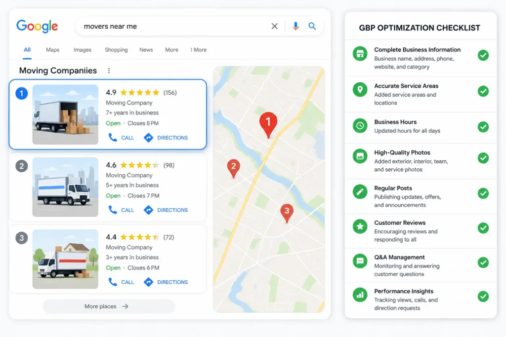Image resolution: width=506 pixels, height=337 pixels.
Task: Click the location pin icon for Accurate Service Areas
Action: (x=360, y=89)
